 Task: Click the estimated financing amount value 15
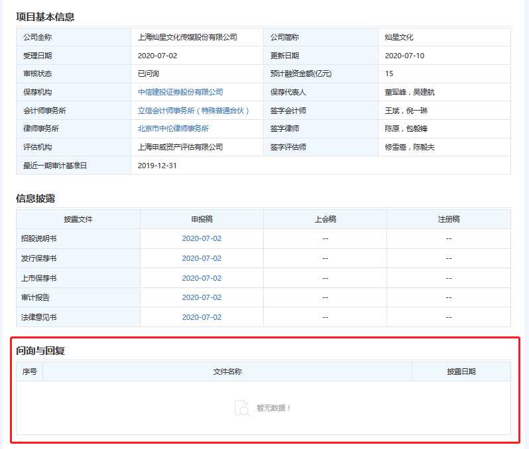(x=389, y=74)
